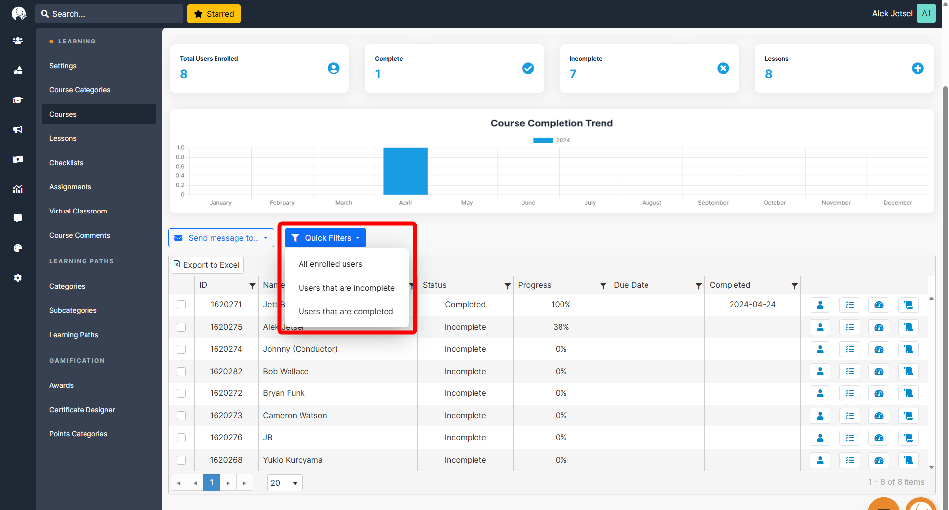Open checklist icon for Bob Wallace row

point(849,371)
